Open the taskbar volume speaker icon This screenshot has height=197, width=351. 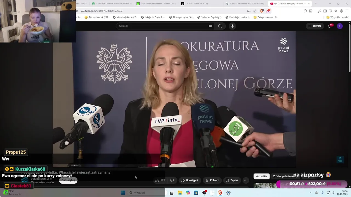pos(333,193)
